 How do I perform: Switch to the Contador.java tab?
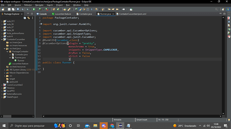tap(84, 14)
